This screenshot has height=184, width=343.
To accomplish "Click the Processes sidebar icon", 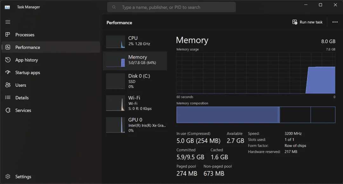I will click(8, 35).
